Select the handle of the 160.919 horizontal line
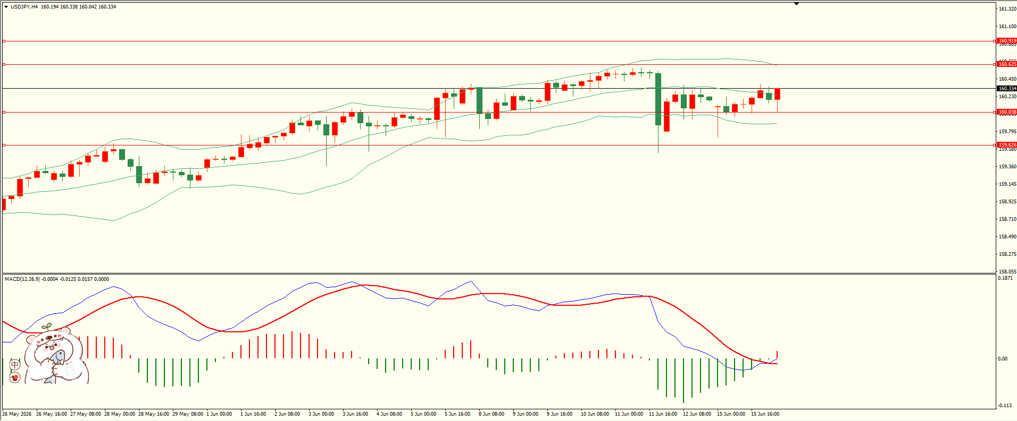Viewport: 1017px width, 421px height. tap(4, 41)
